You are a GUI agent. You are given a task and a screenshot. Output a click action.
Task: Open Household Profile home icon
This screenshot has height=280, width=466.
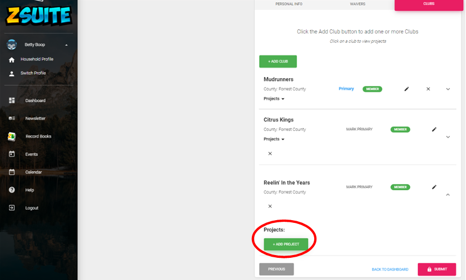point(12,59)
